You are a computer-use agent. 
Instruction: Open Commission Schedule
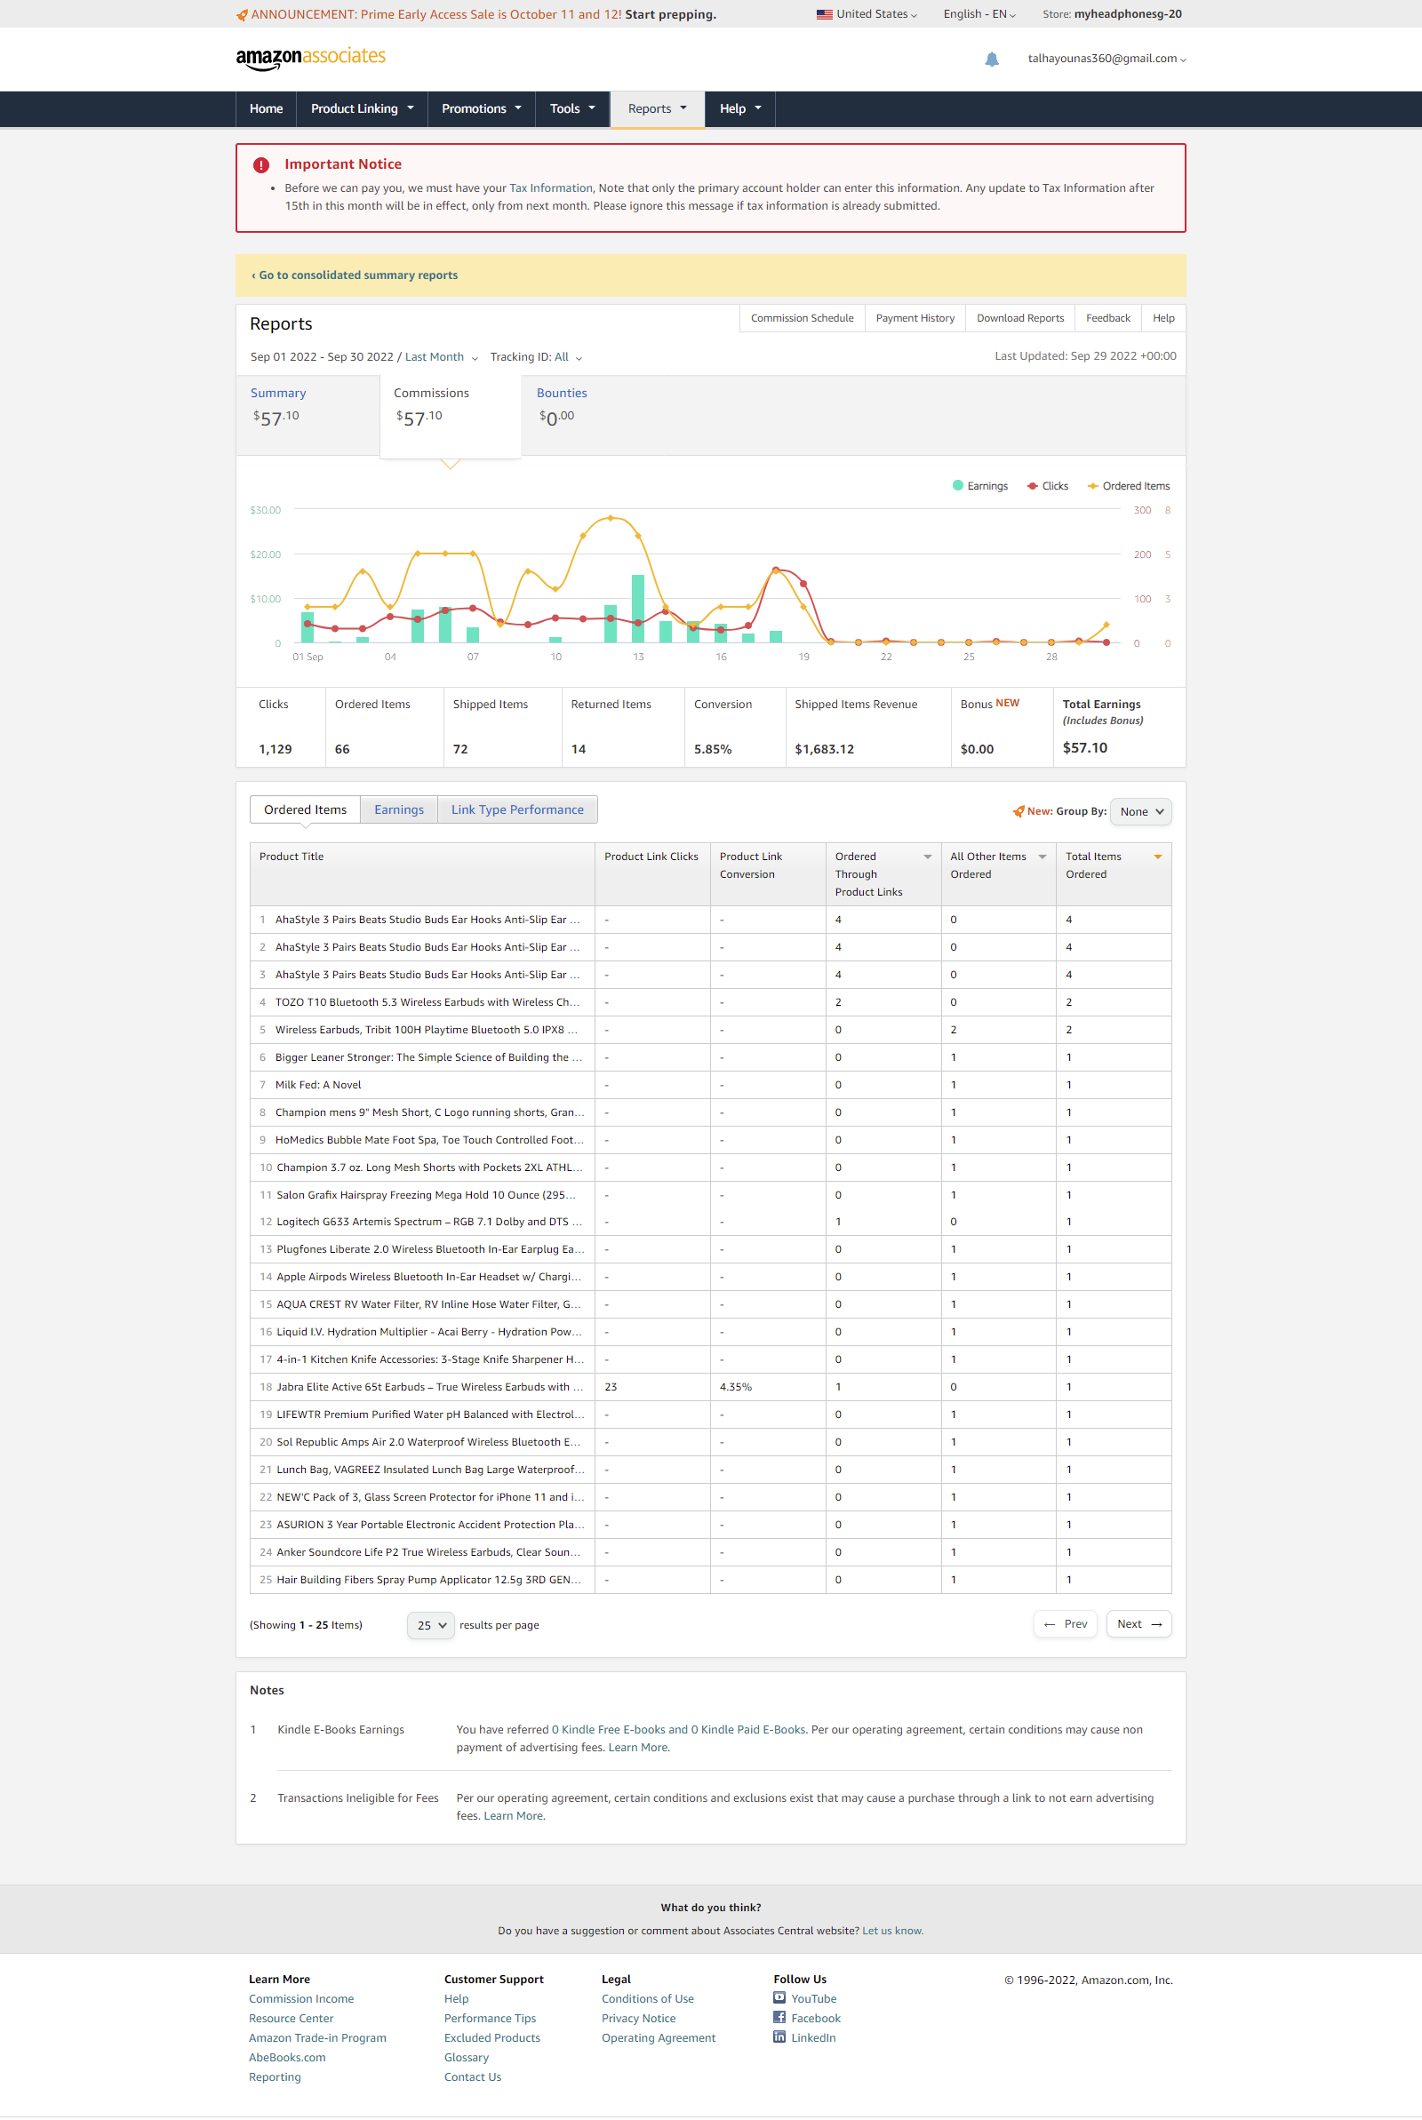(x=802, y=318)
